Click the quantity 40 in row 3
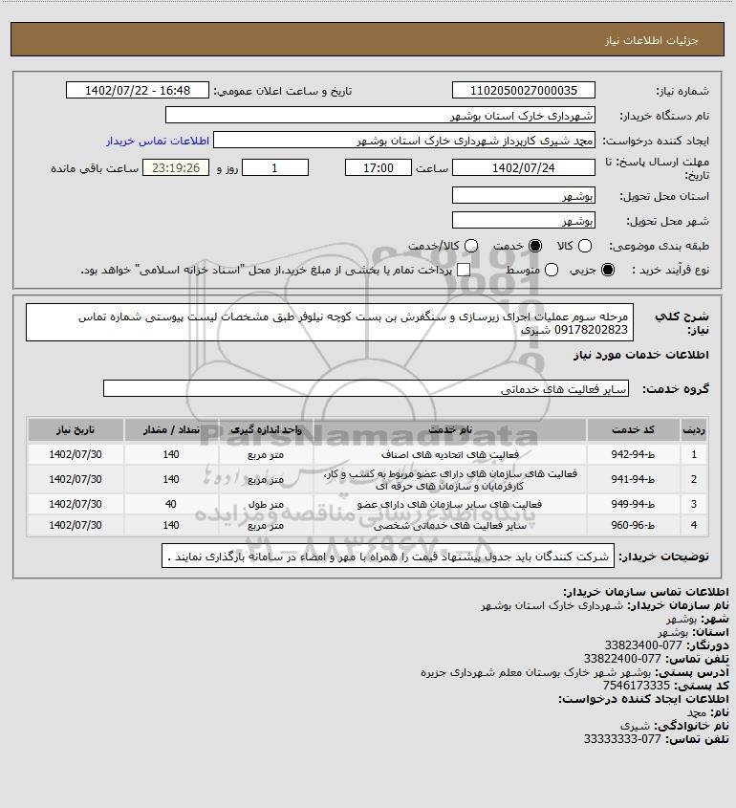Screen dimensions: 736x808 171,504
